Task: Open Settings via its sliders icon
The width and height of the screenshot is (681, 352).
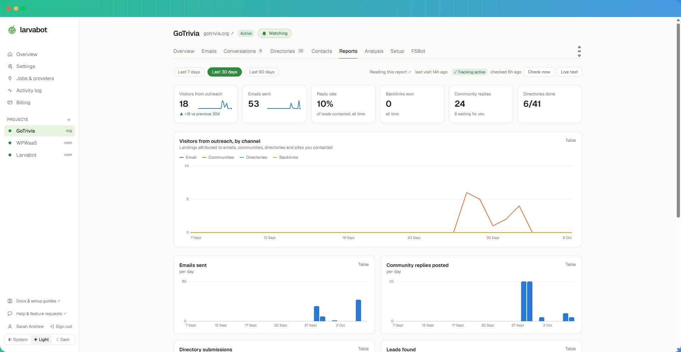Action: coord(10,66)
